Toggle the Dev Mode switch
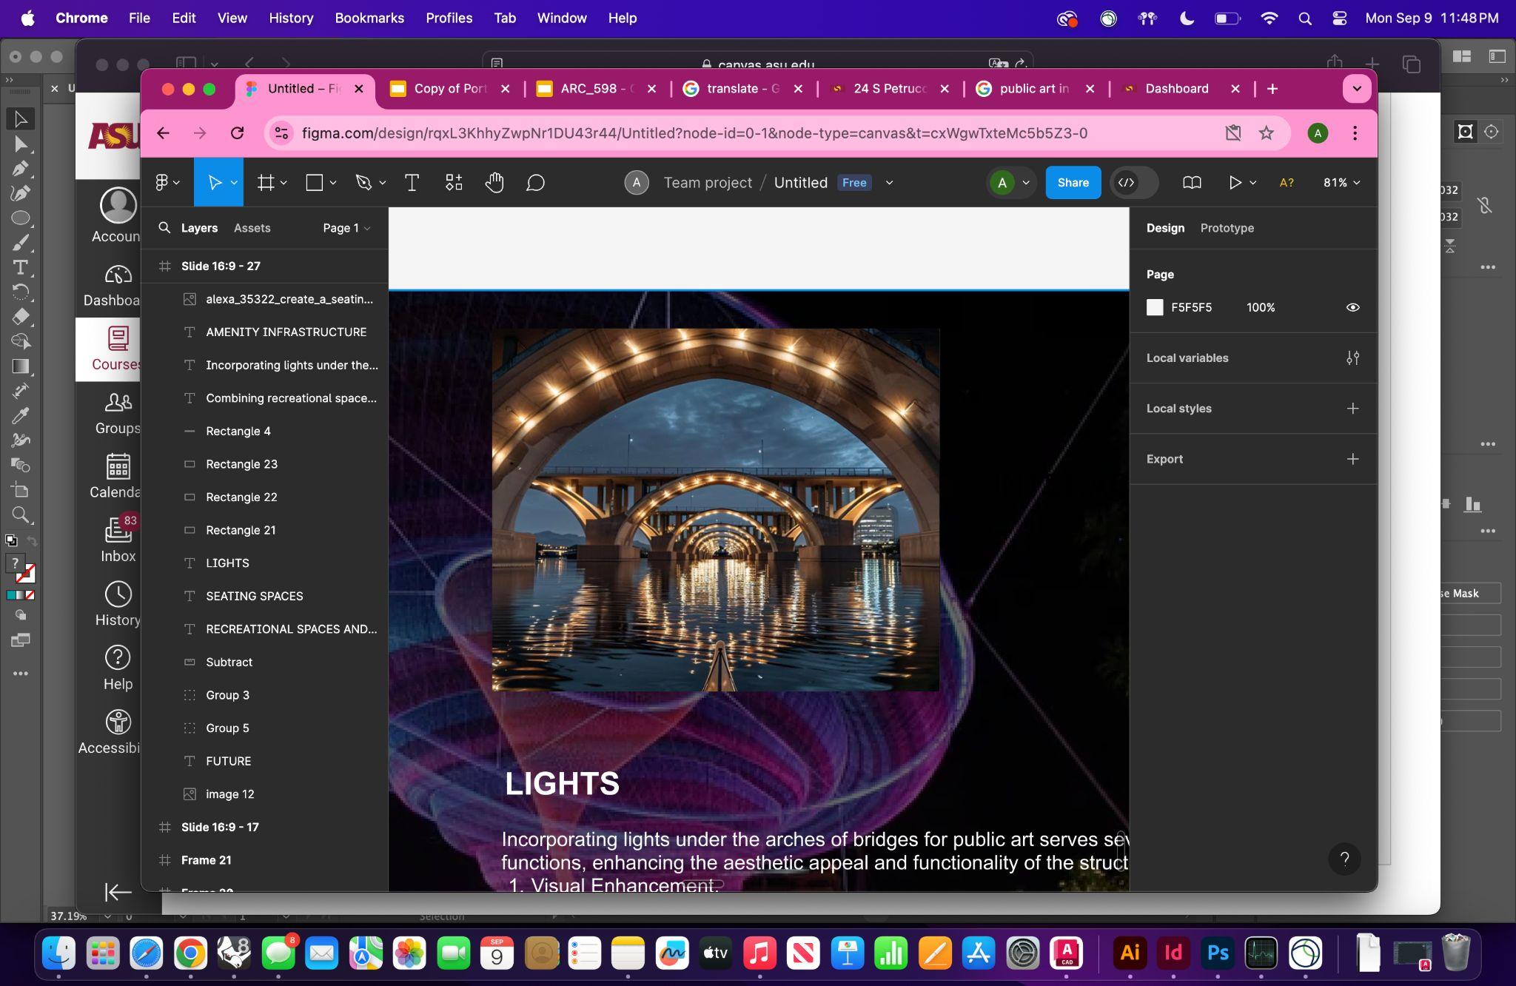Viewport: 1516px width, 986px height. coord(1133,183)
